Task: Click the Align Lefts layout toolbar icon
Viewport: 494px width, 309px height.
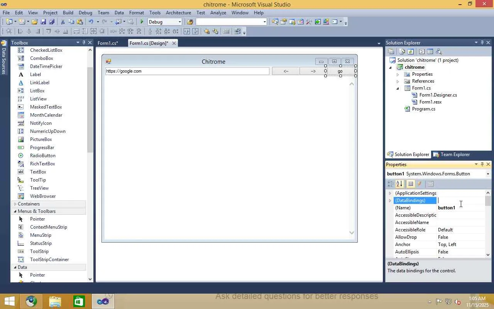Action: [x=20, y=32]
